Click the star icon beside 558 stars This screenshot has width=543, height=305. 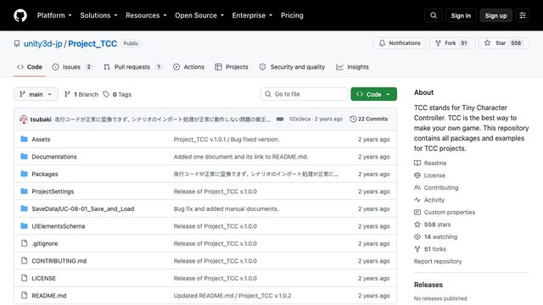417,225
